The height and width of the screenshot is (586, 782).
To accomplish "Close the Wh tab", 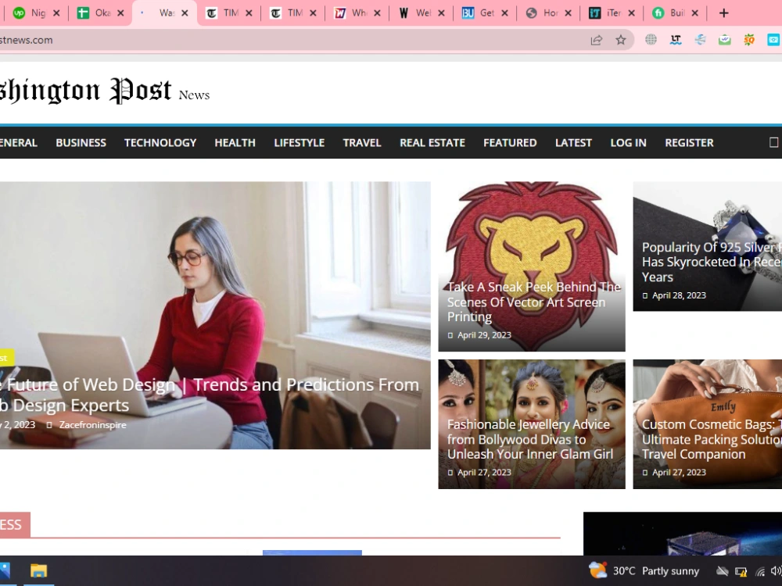I will click(377, 13).
